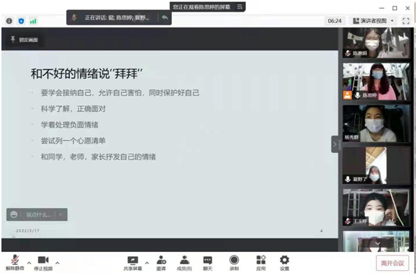Unmute microphone (解除静音)
417x275 pixels.
15,263
